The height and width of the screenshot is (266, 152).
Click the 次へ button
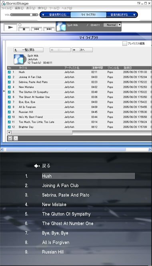[82, 50]
